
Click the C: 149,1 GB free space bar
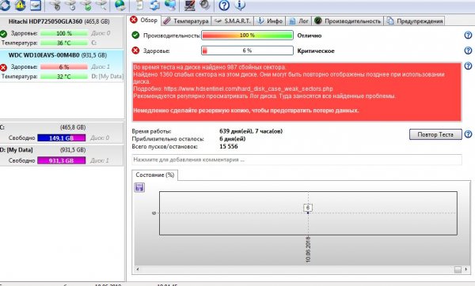[x=62, y=137]
